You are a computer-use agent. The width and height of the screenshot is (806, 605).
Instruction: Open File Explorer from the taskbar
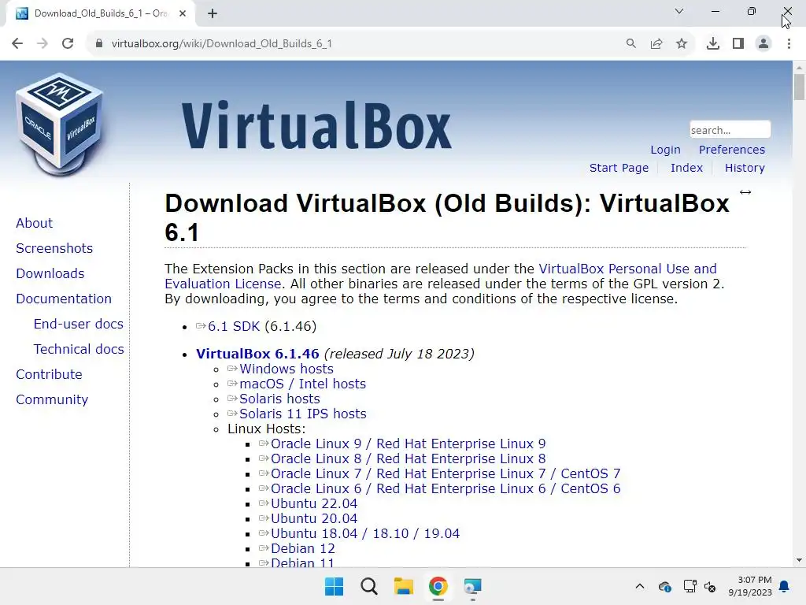click(404, 586)
